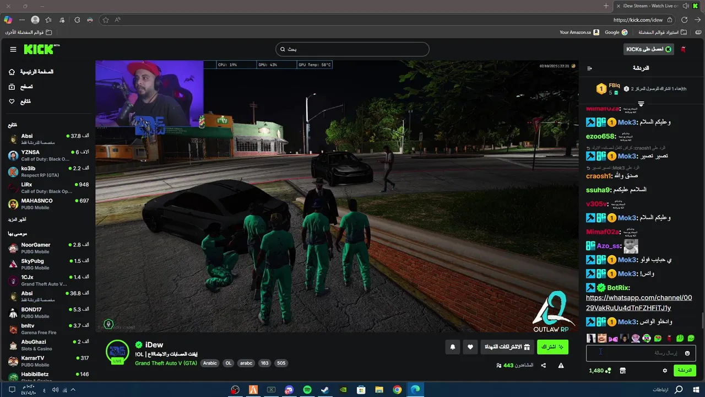Click the chat scrollbar
705x397 pixels.
[702, 320]
